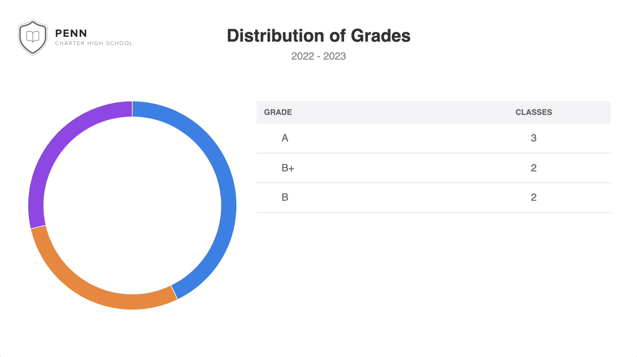Click the empty center of the donut chart
Image resolution: width=637 pixels, height=357 pixels.
point(132,205)
